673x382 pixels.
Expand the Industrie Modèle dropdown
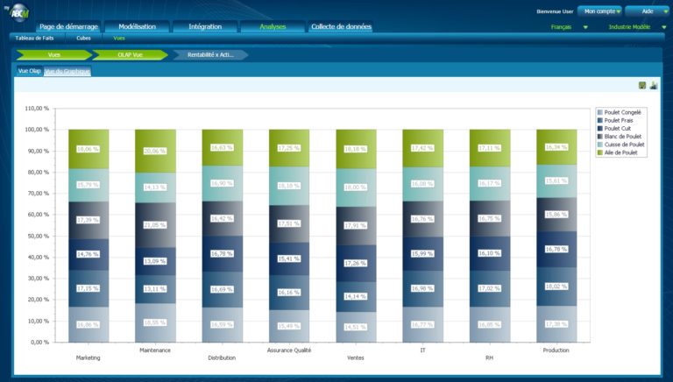point(635,27)
